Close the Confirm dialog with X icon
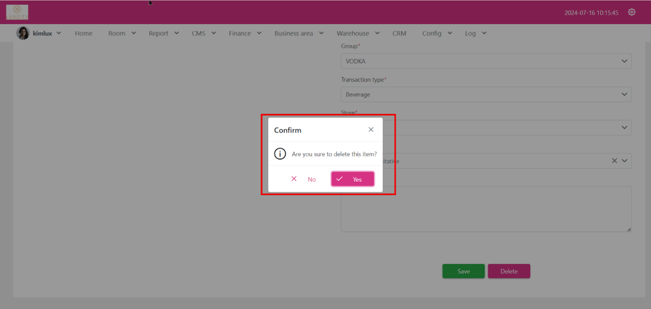Viewport: 651px width, 309px height. 371,130
